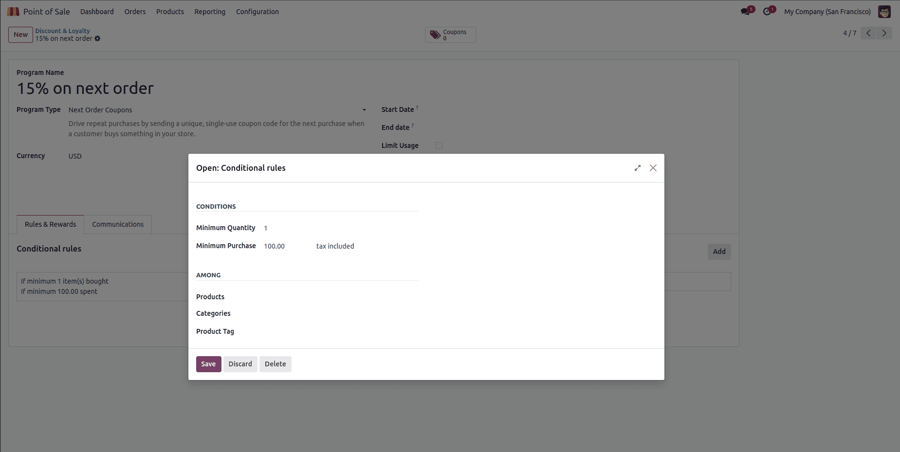Edit the Minimum Quantity field
The image size is (900, 452).
pos(341,228)
